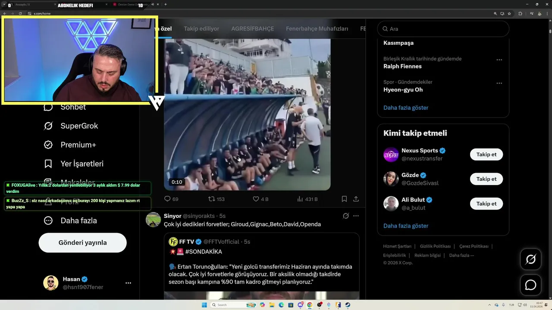Follow Nexus Sports with Takip et
Viewport: 552px width, 310px height.
[x=486, y=155]
